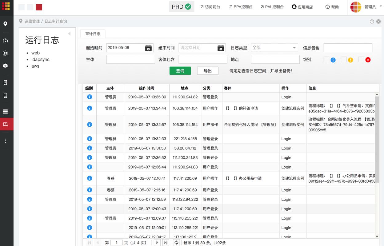This screenshot has height=246, width=384.
Task: Select the 审计日志 tab
Action: tap(93, 34)
